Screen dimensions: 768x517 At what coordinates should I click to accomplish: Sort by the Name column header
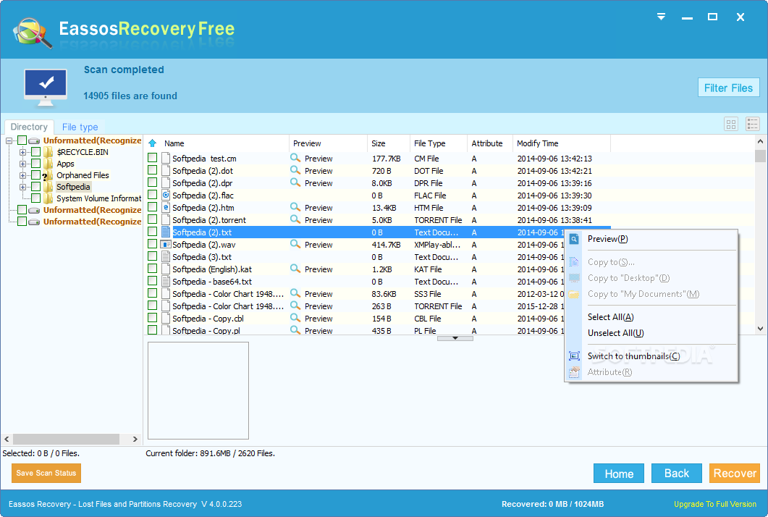click(x=174, y=143)
